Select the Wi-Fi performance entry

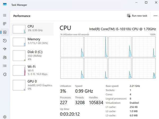coord(32,70)
